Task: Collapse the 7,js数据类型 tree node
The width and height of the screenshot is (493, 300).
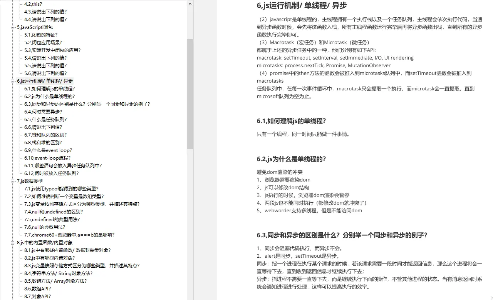Action: click(13, 181)
